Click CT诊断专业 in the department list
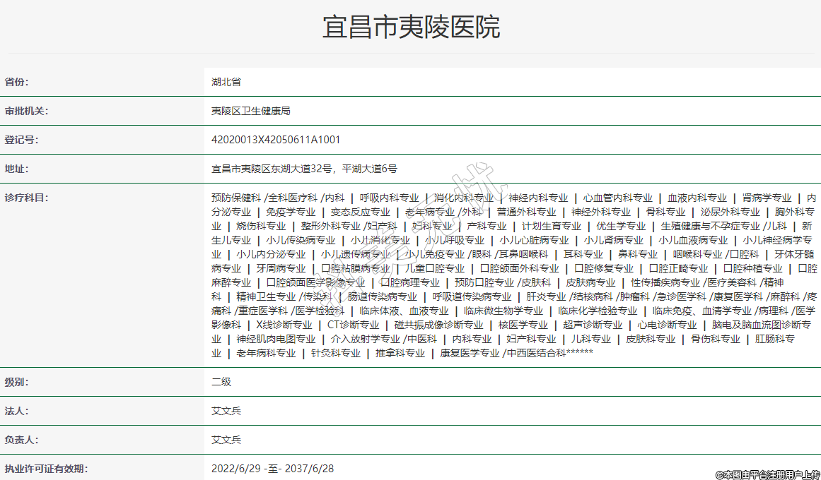The height and width of the screenshot is (480, 821). [353, 325]
